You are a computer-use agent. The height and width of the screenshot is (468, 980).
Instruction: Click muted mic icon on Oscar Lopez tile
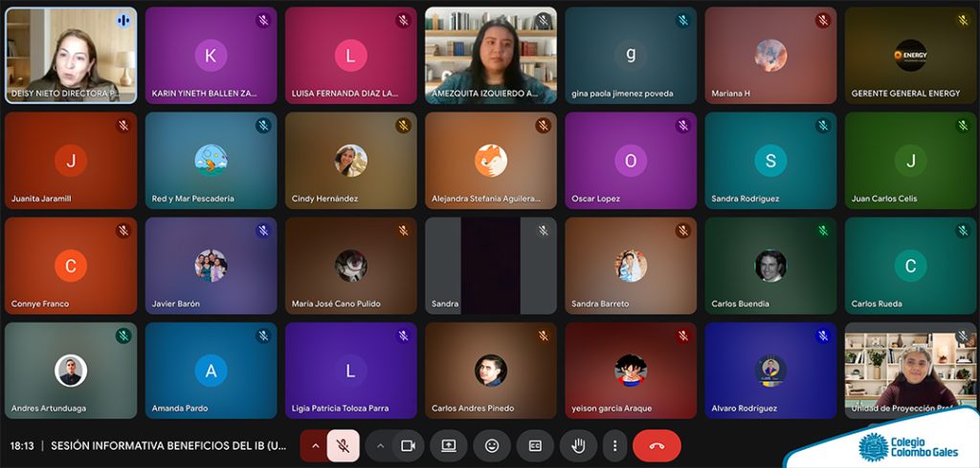[x=683, y=125]
